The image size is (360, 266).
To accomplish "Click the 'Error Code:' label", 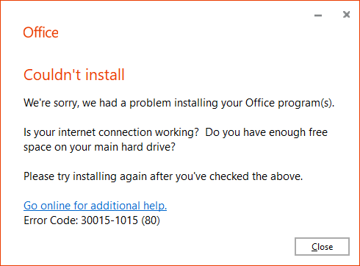I will [51, 220].
